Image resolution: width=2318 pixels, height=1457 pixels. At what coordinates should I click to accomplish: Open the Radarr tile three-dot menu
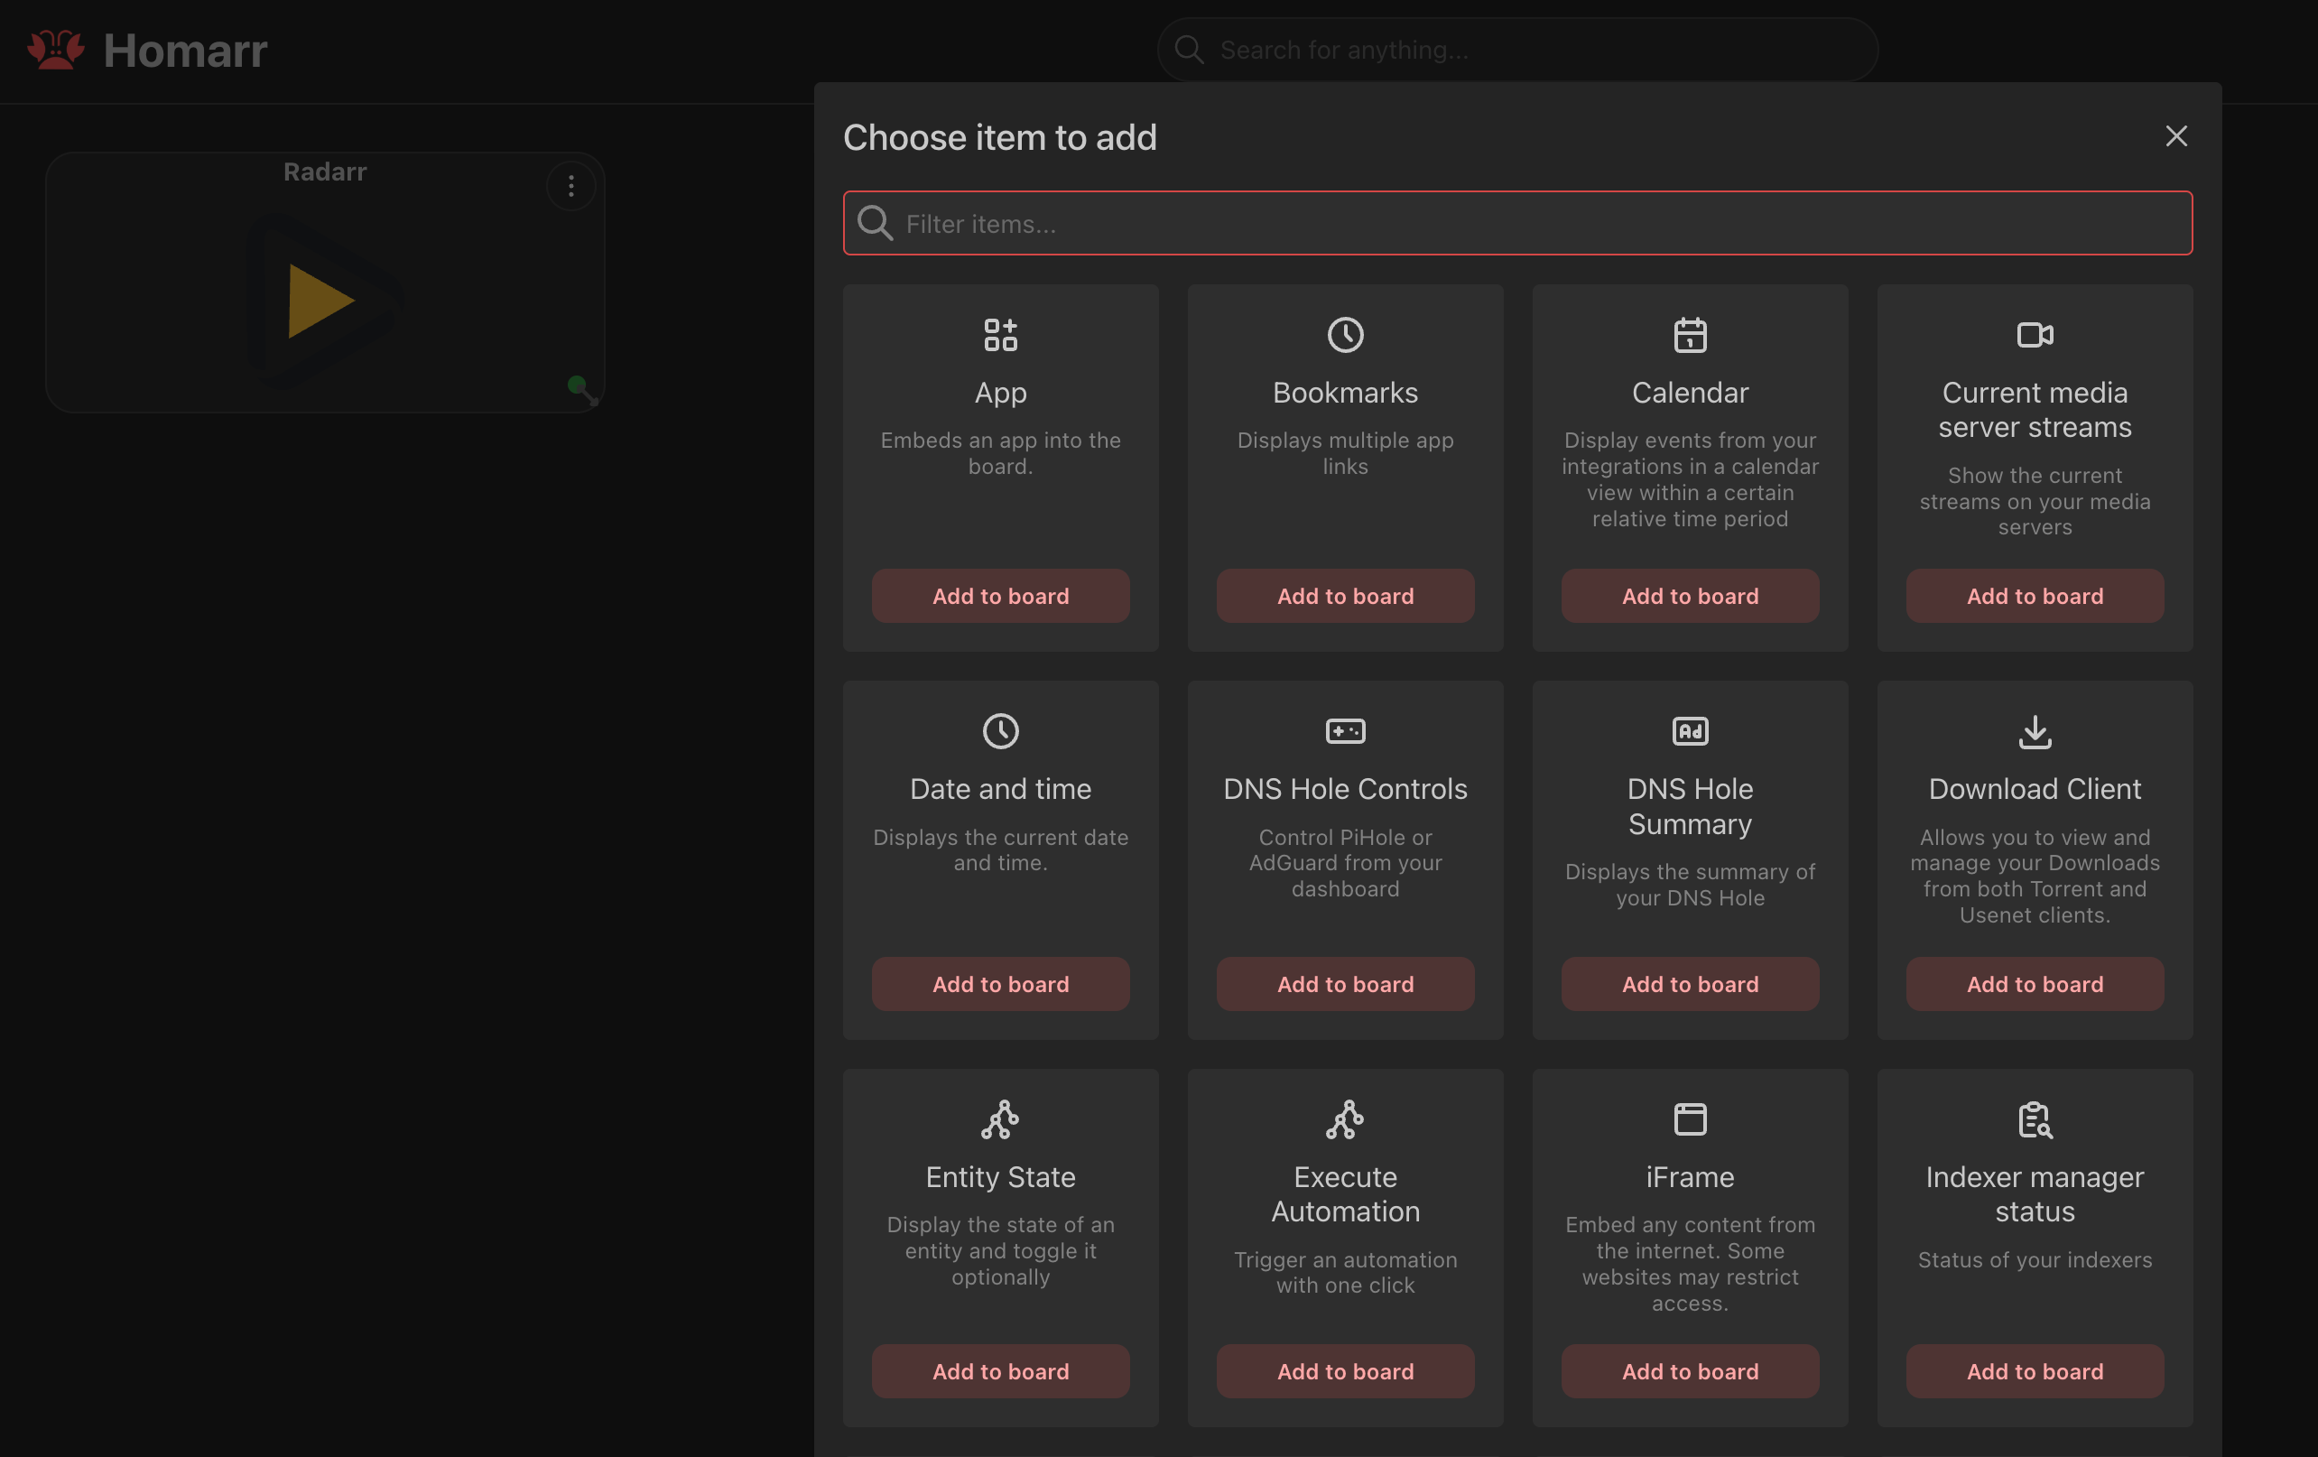click(x=570, y=186)
